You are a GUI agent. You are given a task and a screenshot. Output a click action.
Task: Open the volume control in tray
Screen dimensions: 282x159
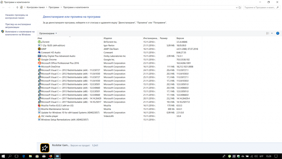point(256,156)
